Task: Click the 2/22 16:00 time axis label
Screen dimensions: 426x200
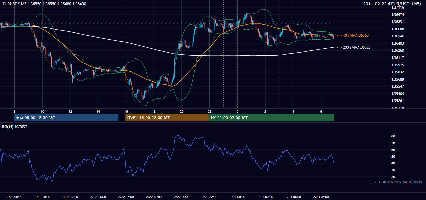Action: (126, 197)
